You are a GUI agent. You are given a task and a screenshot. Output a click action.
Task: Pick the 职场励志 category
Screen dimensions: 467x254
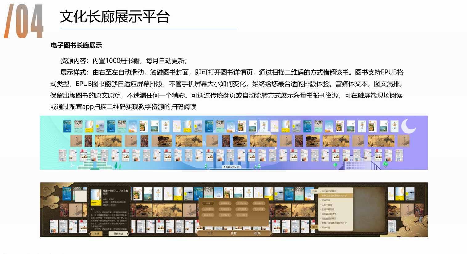[258, 203]
